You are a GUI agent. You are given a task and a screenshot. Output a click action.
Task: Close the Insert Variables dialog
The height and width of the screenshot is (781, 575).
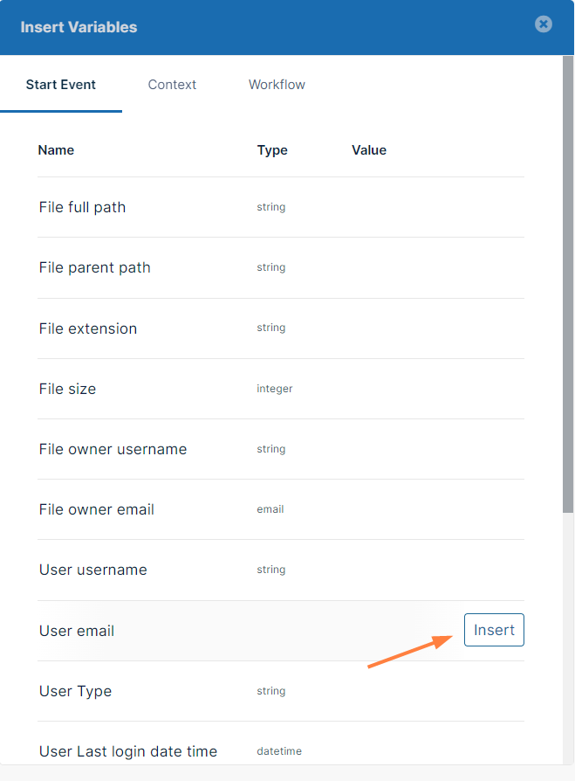pos(544,24)
